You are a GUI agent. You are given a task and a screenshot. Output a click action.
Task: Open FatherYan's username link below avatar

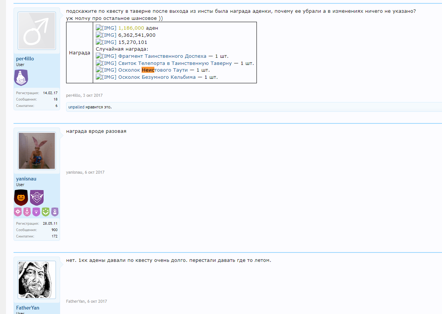27,308
